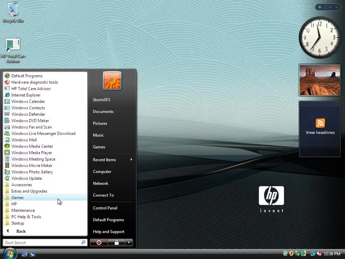Open Default Programs in right Start pane
This screenshot has width=345, height=259.
click(113, 220)
